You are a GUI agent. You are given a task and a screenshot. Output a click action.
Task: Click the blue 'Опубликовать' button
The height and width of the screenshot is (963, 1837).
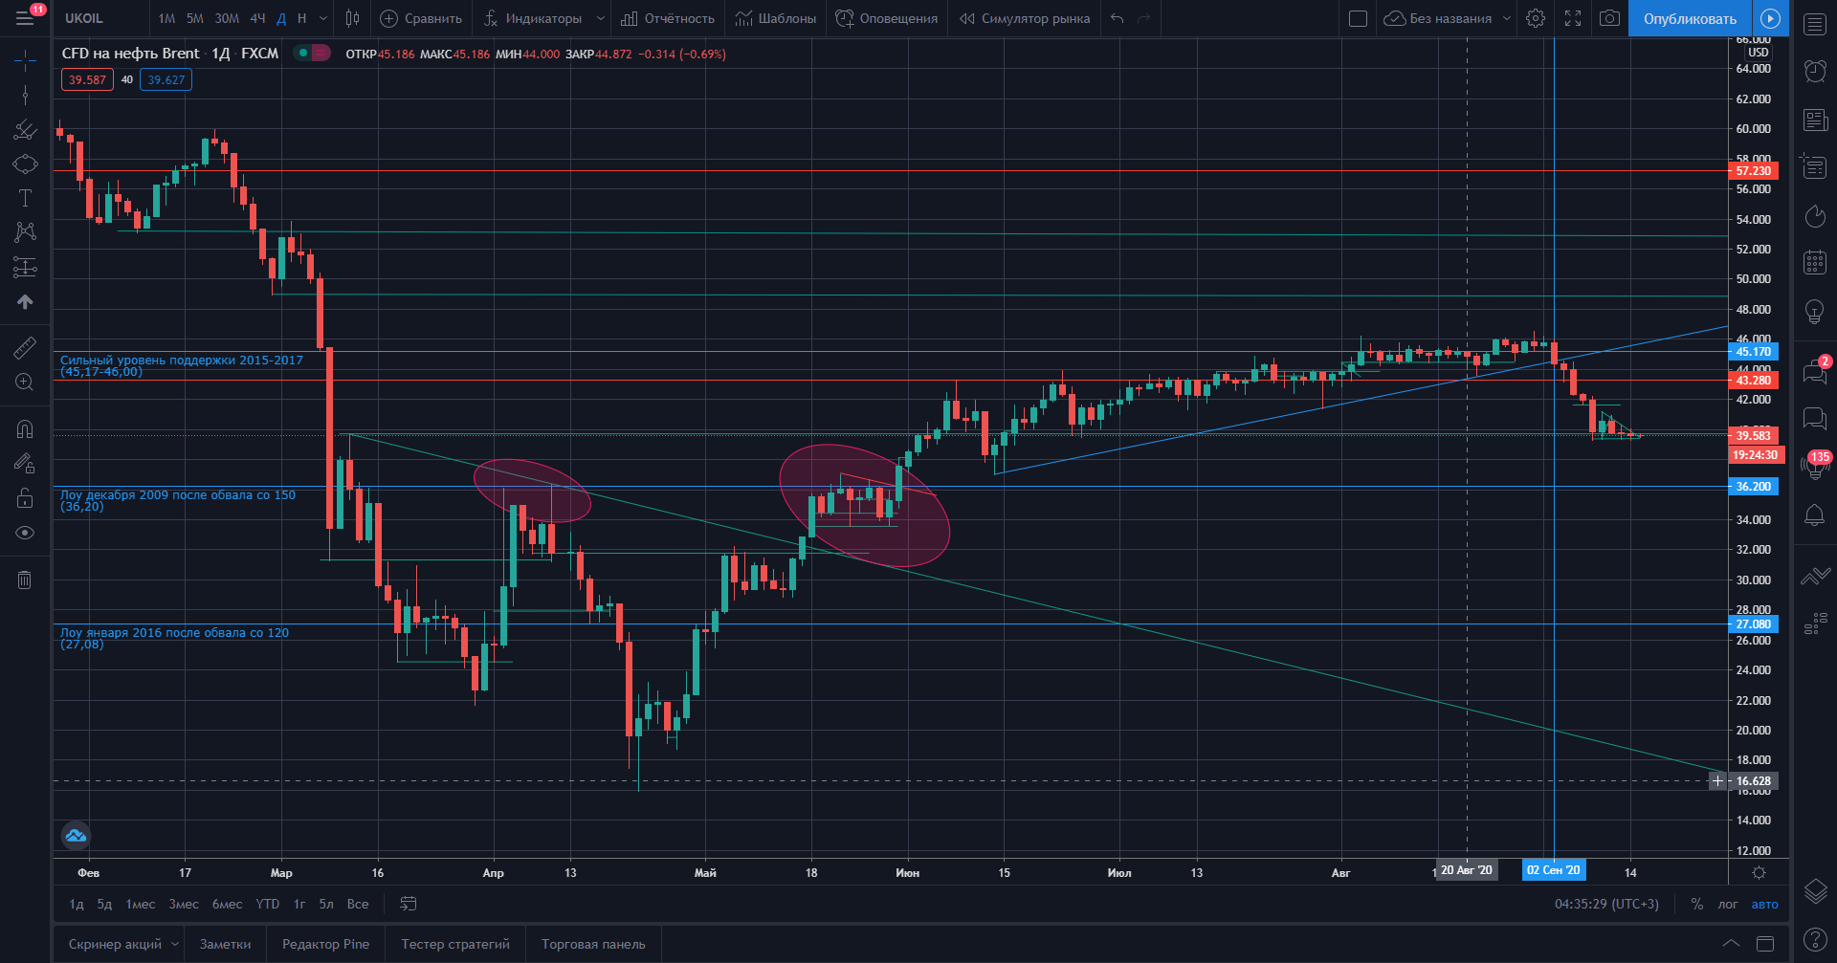point(1689,18)
